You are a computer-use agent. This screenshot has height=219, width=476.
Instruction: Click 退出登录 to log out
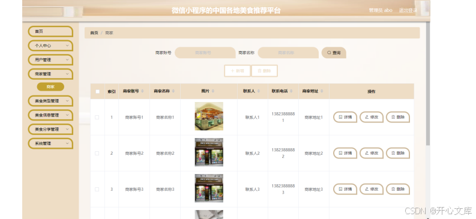[408, 10]
